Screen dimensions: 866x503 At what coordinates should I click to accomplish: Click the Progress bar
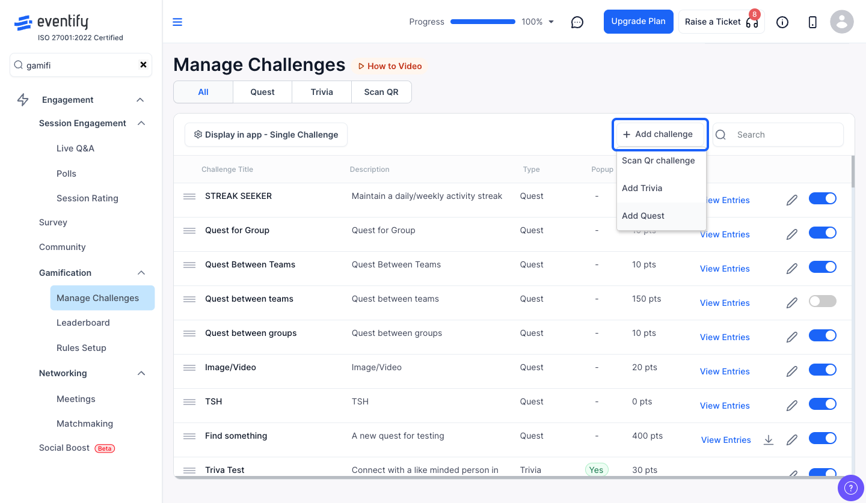pyautogui.click(x=483, y=22)
